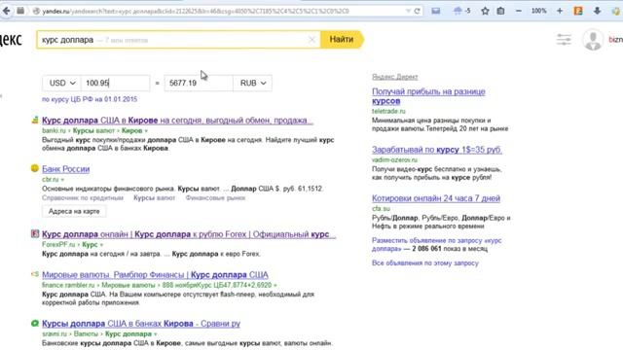The width and height of the screenshot is (623, 350).
Task: Open the Курсы валут breadcrumb under banki.ru
Action: 93,130
